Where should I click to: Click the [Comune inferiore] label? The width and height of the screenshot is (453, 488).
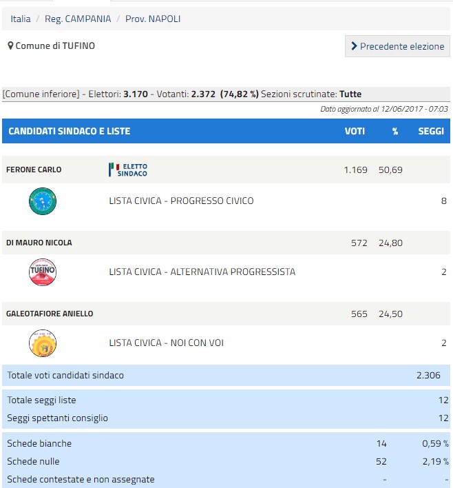[41, 94]
